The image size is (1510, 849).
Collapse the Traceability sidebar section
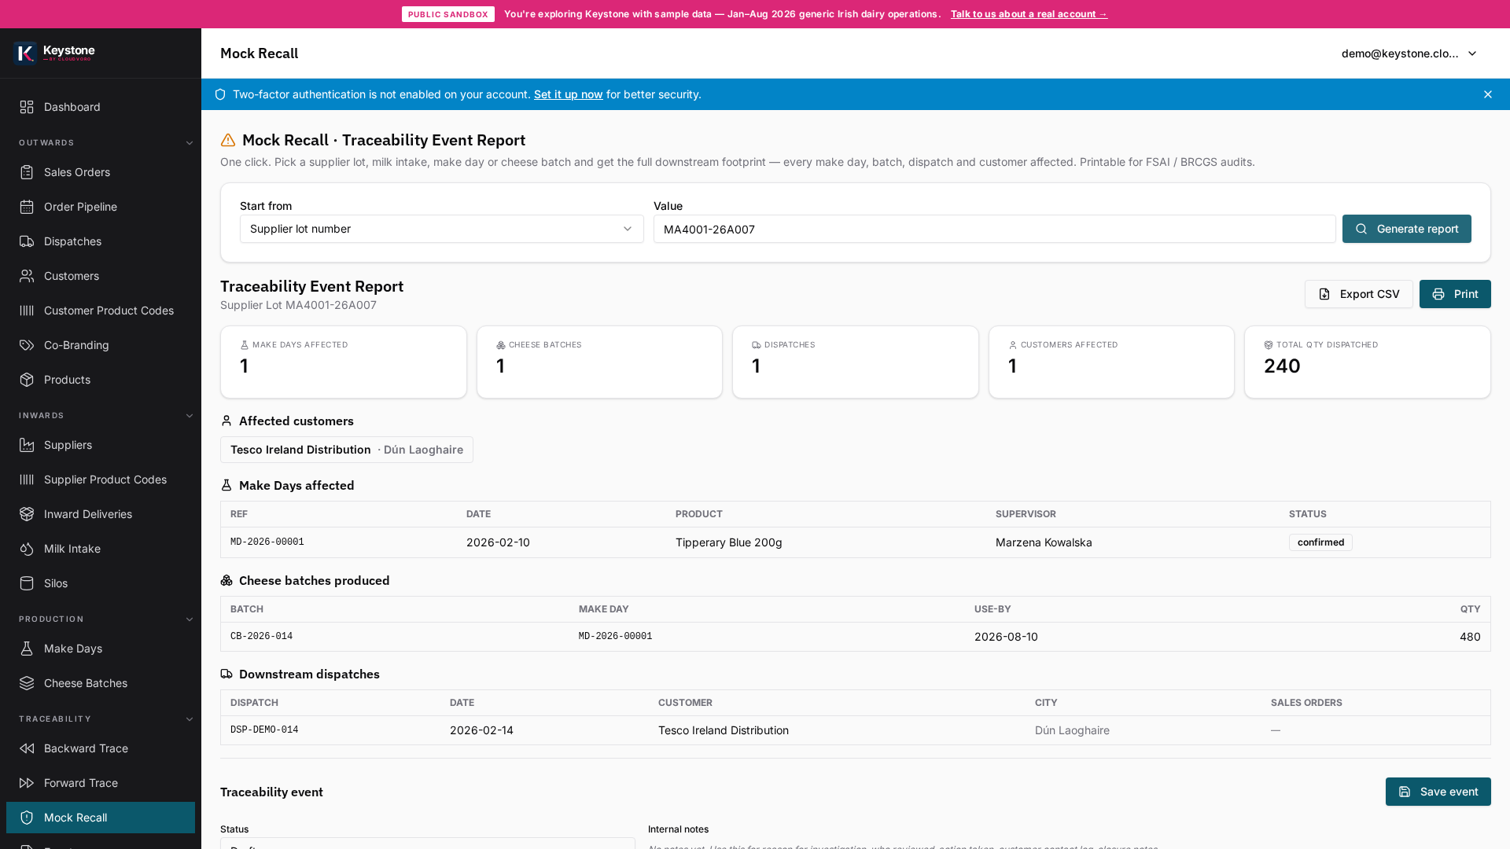click(x=190, y=719)
